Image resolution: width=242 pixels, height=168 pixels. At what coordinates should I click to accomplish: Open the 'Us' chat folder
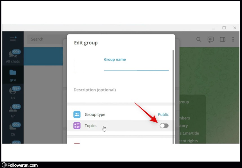coord(13,93)
